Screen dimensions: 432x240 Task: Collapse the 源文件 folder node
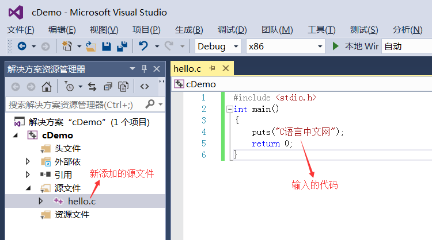coord(28,188)
